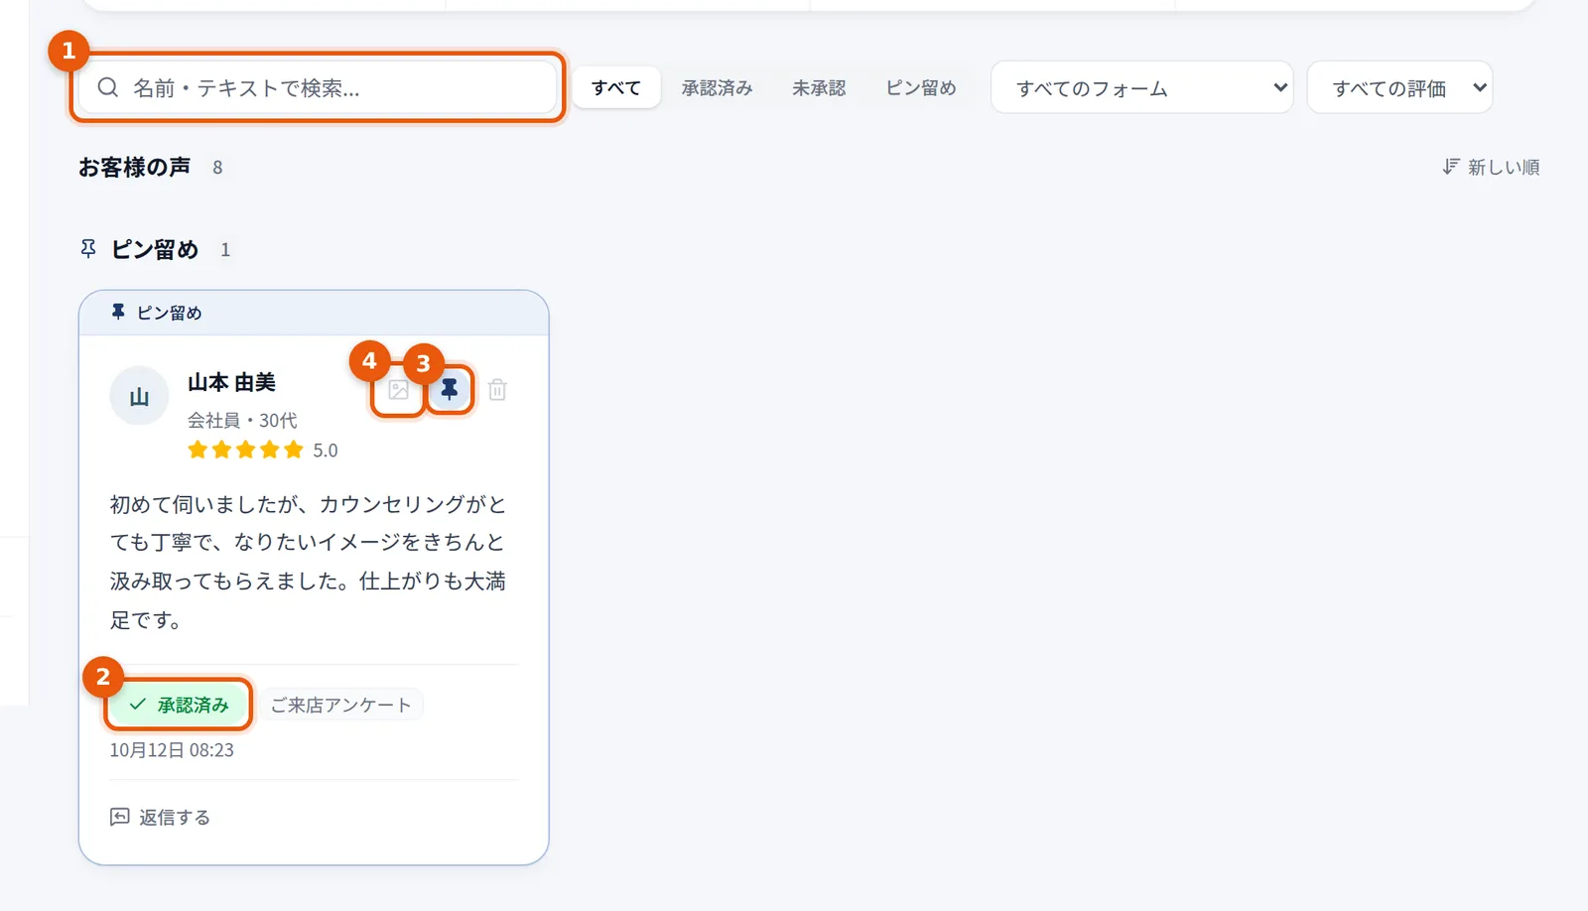Click the testimonial text starting 初めて伺いましたが

point(308,562)
